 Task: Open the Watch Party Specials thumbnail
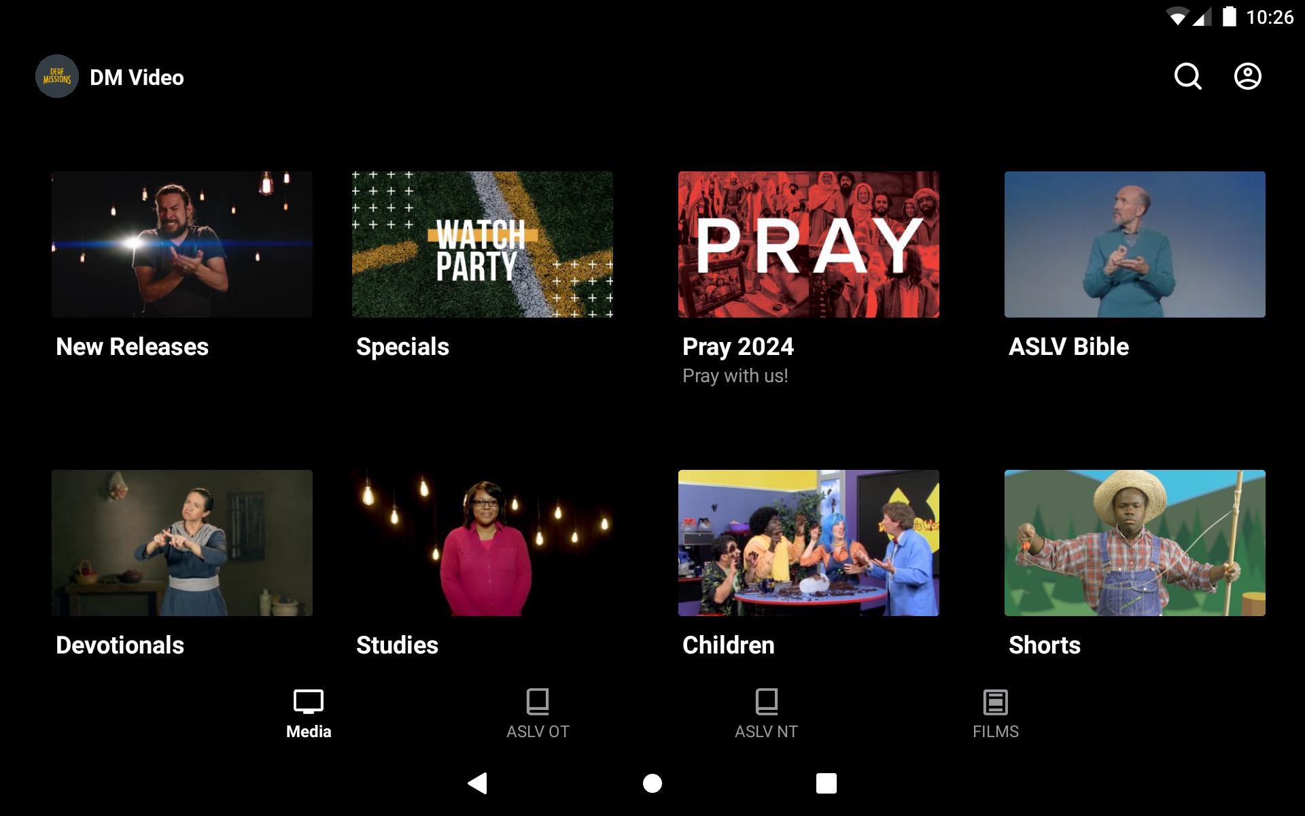tap(482, 244)
